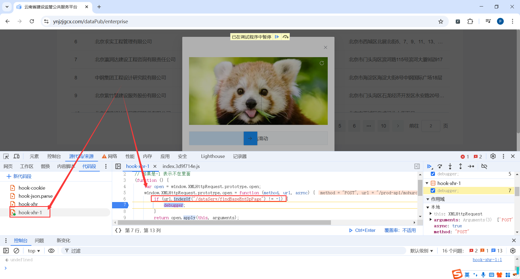Open the hook-cookie snippet
Screen dimensions: 520x279
pos(32,188)
